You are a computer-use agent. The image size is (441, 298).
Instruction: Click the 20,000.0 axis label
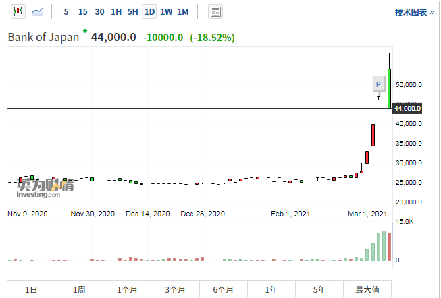409,202
